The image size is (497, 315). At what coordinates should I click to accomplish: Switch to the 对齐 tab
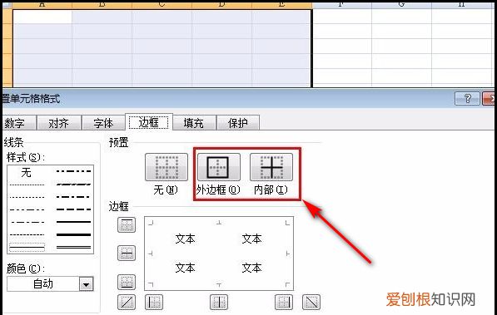[x=58, y=123]
